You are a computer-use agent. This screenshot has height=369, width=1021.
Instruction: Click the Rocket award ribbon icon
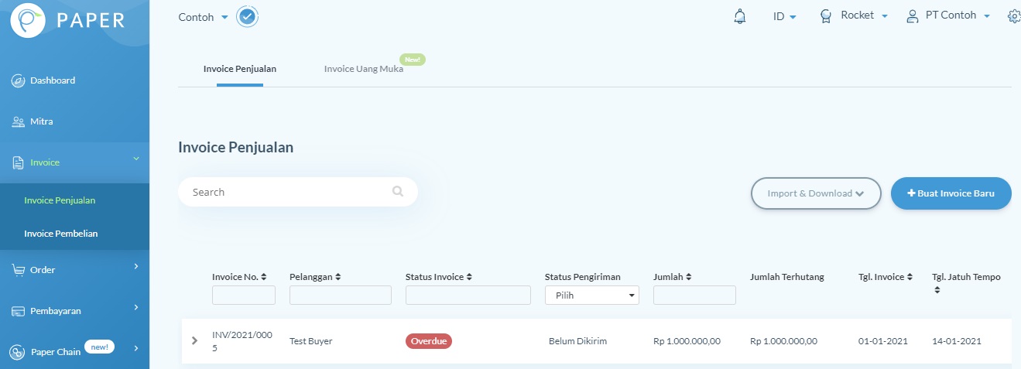click(827, 16)
